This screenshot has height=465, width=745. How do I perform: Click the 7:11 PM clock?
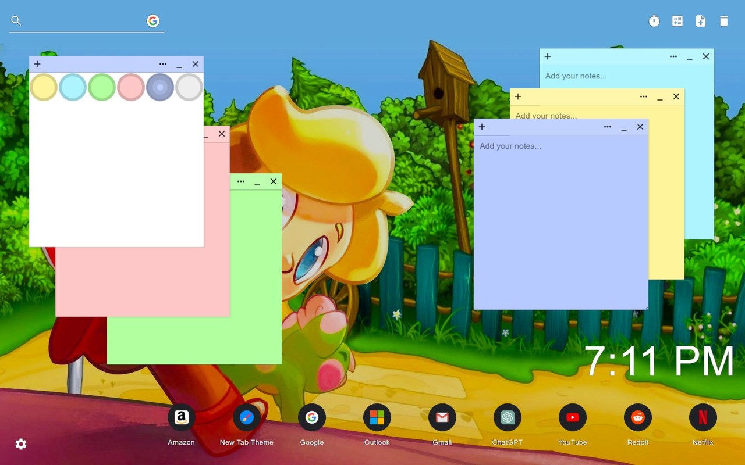[659, 362]
